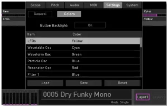
Task: Select the Wavetable Osc row
Action: click(83, 48)
